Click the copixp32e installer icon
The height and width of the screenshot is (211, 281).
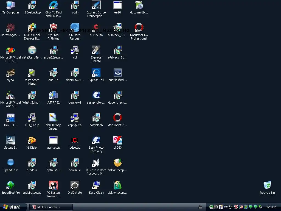pyautogui.click(x=75, y=120)
